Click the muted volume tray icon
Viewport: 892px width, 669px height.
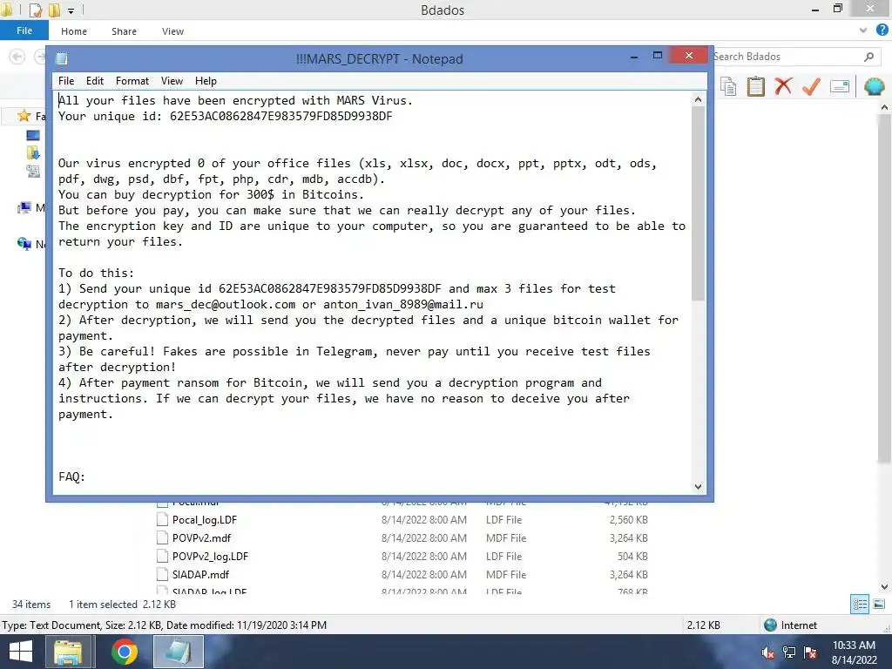tap(767, 652)
